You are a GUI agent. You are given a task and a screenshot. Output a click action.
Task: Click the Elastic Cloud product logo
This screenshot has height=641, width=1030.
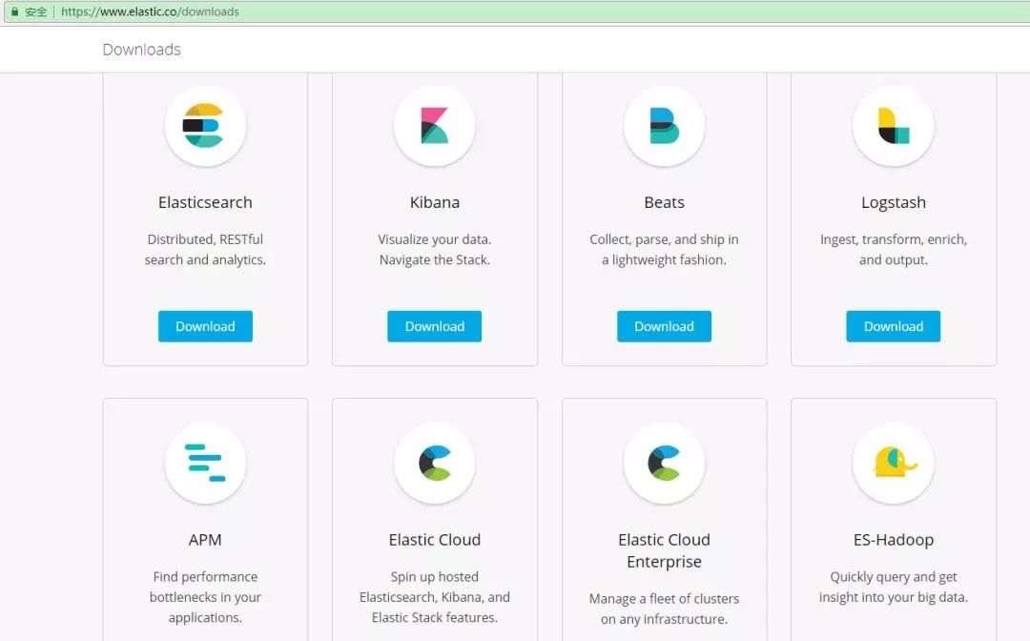click(434, 463)
